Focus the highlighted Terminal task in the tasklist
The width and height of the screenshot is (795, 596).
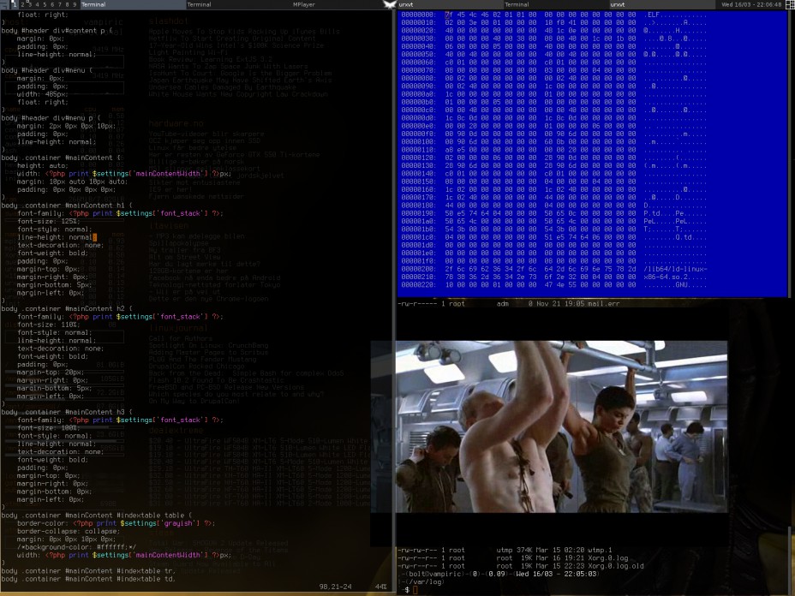pyautogui.click(x=132, y=4)
